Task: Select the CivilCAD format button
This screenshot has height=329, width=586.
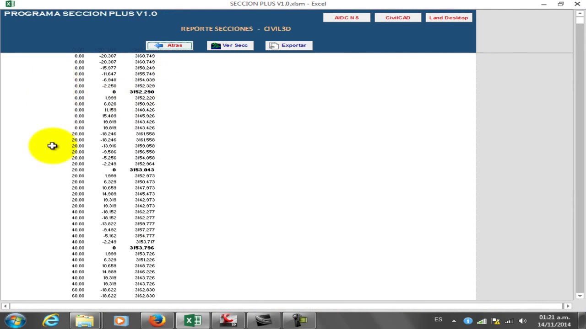Action: point(397,17)
